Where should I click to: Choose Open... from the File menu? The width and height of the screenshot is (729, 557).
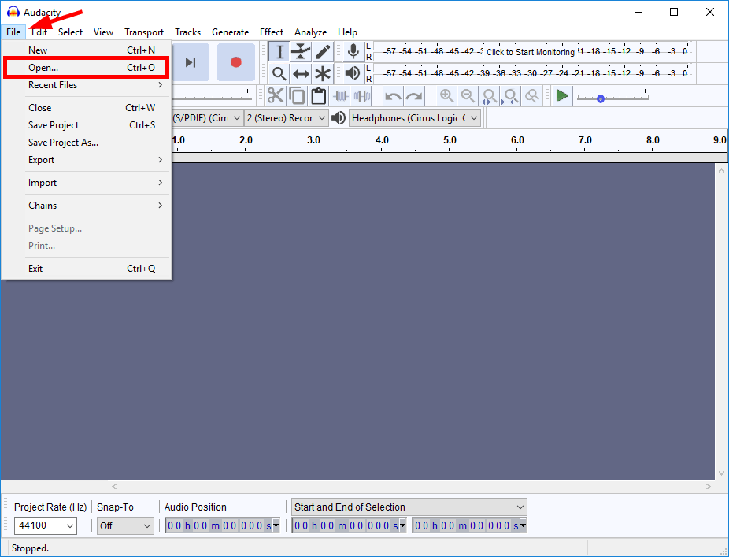[86, 68]
